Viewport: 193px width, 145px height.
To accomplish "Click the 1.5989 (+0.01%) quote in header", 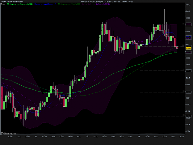I will pos(112,2).
